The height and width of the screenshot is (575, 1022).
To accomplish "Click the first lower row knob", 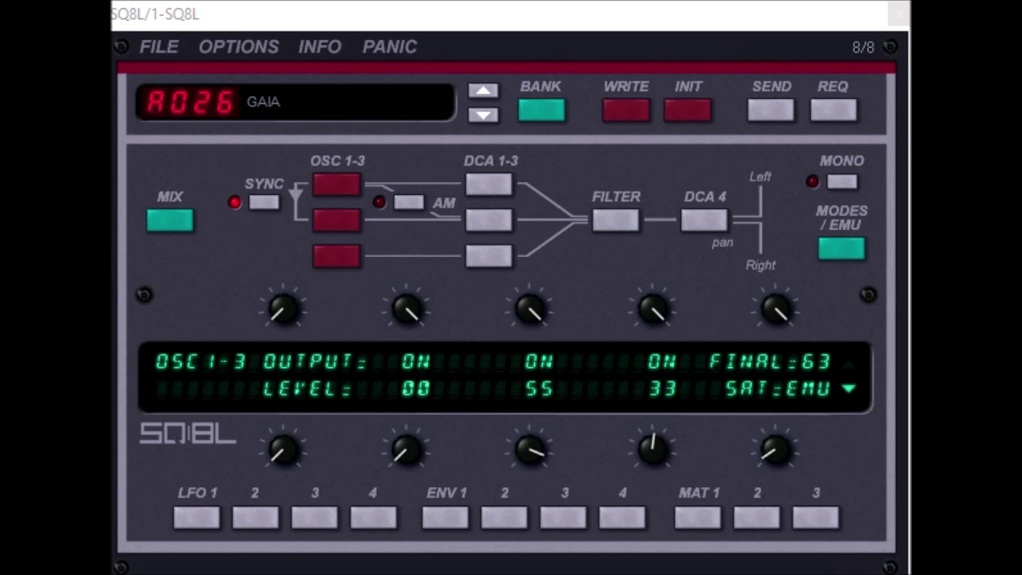I will click(282, 450).
